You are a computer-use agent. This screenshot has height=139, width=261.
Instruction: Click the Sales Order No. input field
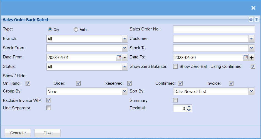tap(214, 29)
